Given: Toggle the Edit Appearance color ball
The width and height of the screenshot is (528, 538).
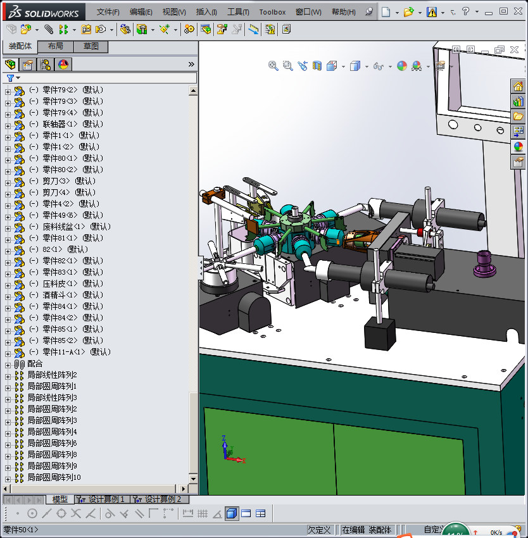Looking at the screenshot, I should point(402,66).
